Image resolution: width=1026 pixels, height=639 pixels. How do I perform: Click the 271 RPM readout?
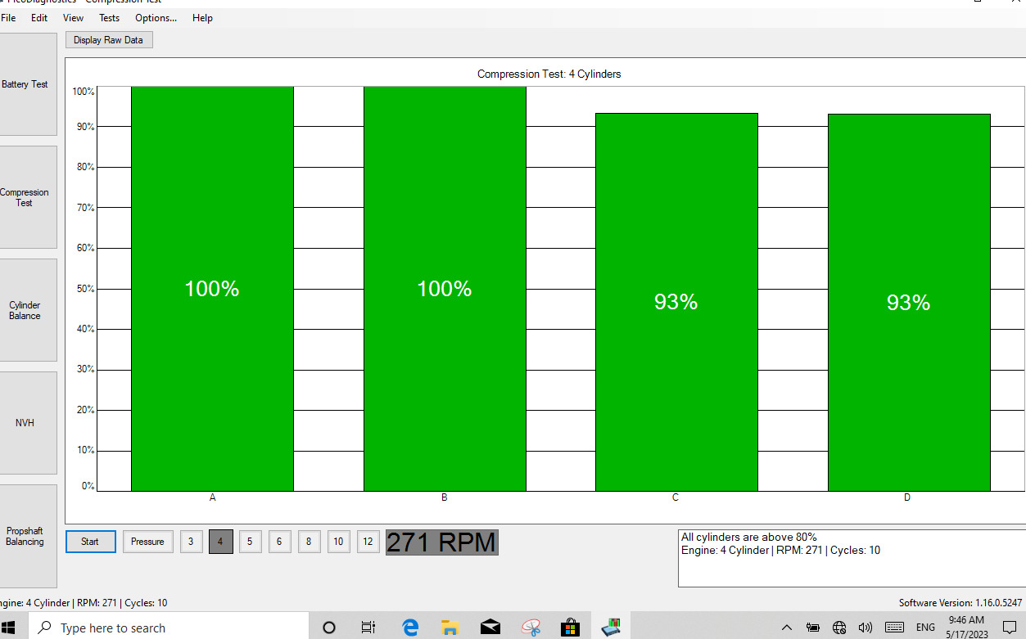(441, 542)
